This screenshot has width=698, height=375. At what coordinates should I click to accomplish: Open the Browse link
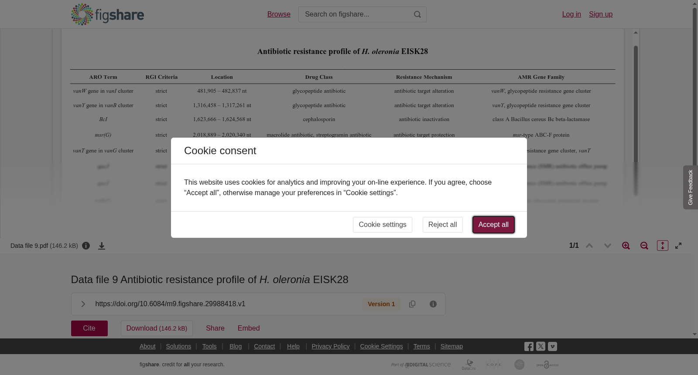[279, 14]
